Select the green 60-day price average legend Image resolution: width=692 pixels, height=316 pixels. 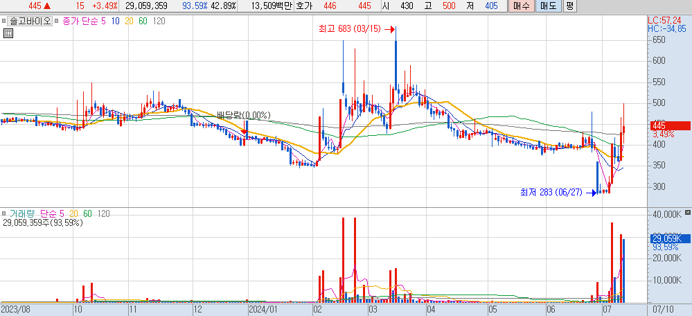tap(143, 21)
